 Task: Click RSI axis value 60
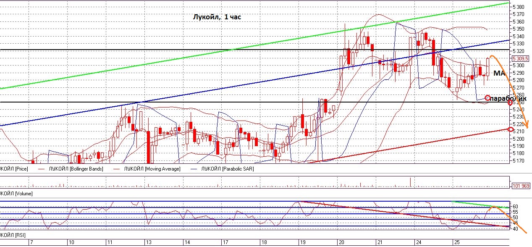point(515,207)
